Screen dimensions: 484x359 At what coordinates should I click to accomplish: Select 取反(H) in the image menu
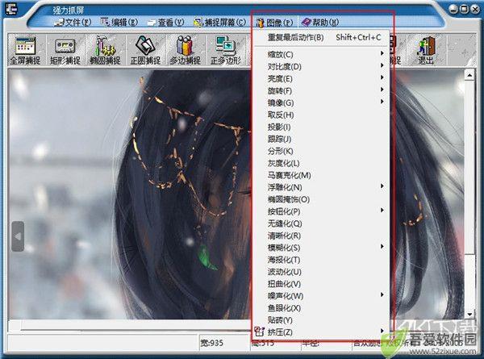click(x=321, y=115)
